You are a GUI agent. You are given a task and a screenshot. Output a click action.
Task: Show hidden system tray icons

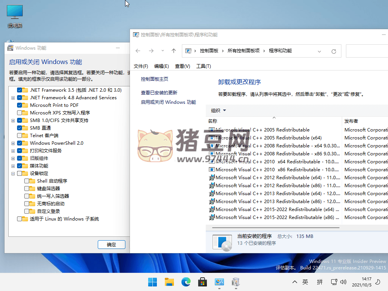point(294,282)
